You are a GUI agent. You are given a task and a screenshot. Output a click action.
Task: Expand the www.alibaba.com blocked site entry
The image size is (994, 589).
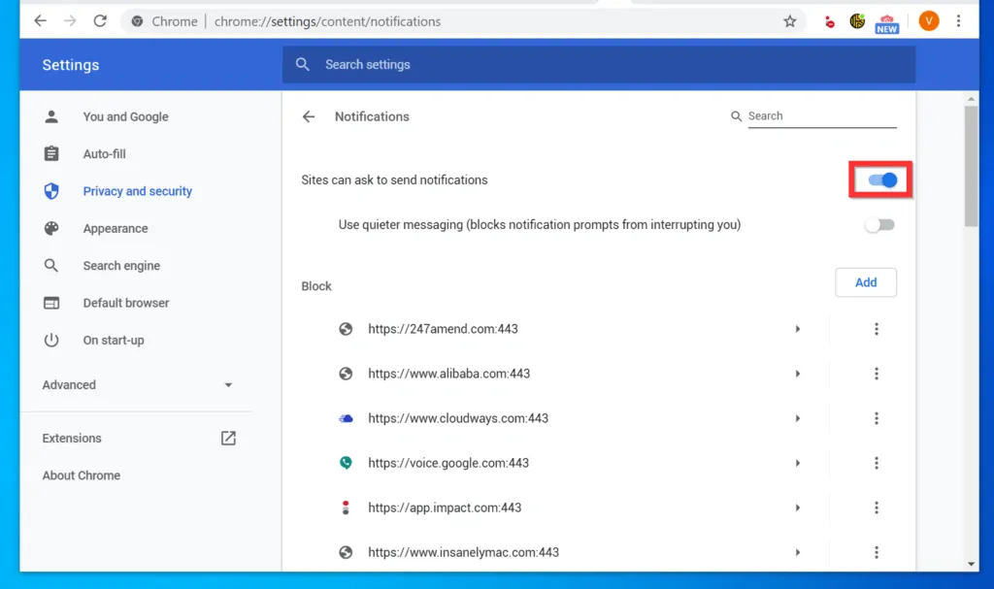click(x=798, y=374)
